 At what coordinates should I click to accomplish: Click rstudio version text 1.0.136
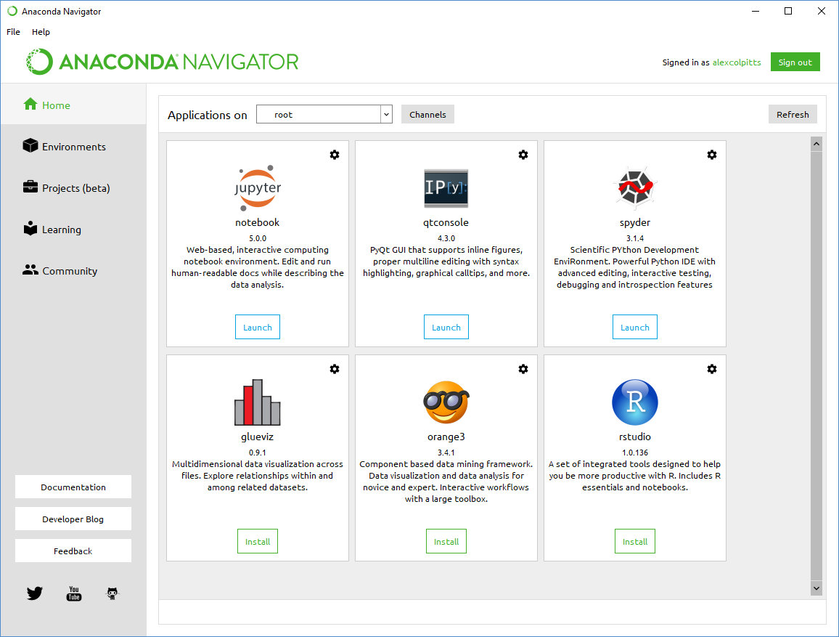634,453
